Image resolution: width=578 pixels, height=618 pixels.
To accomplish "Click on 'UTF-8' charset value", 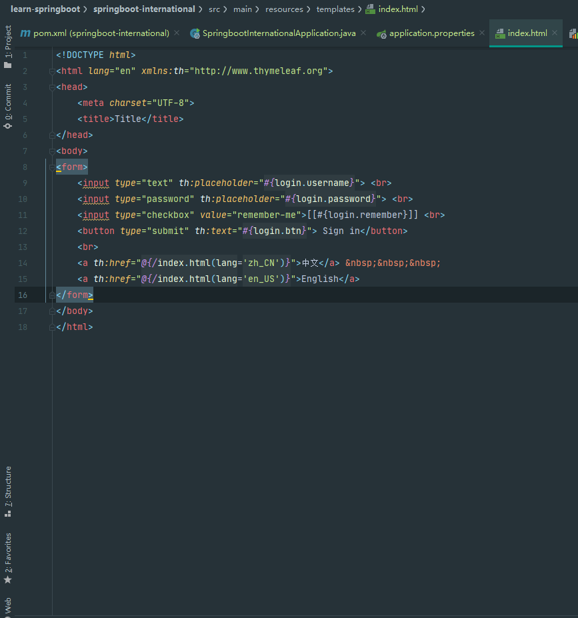I will pos(171,103).
